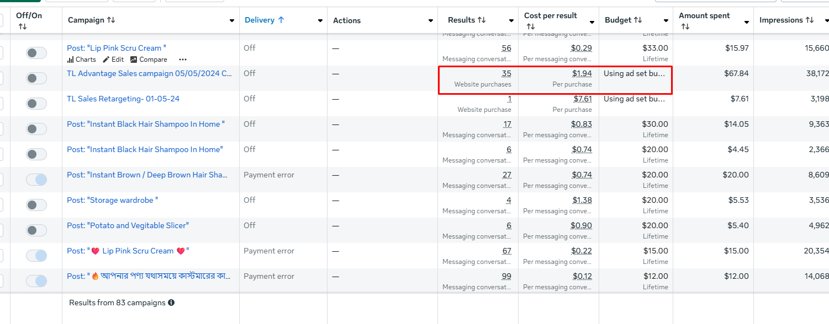Toggle on the TL Advantage Sales campaign
The image size is (829, 324).
36,78
